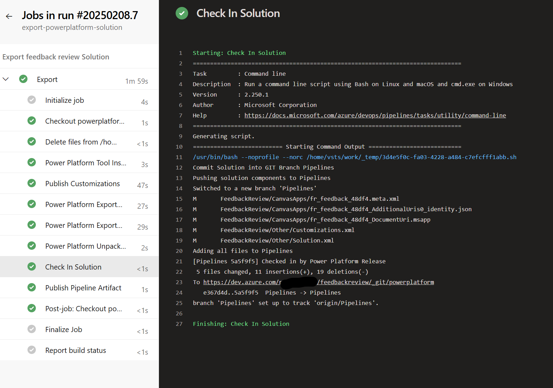553x388 pixels.
Task: Open the dev.azure.com powerplatform git link
Action: pos(376,282)
